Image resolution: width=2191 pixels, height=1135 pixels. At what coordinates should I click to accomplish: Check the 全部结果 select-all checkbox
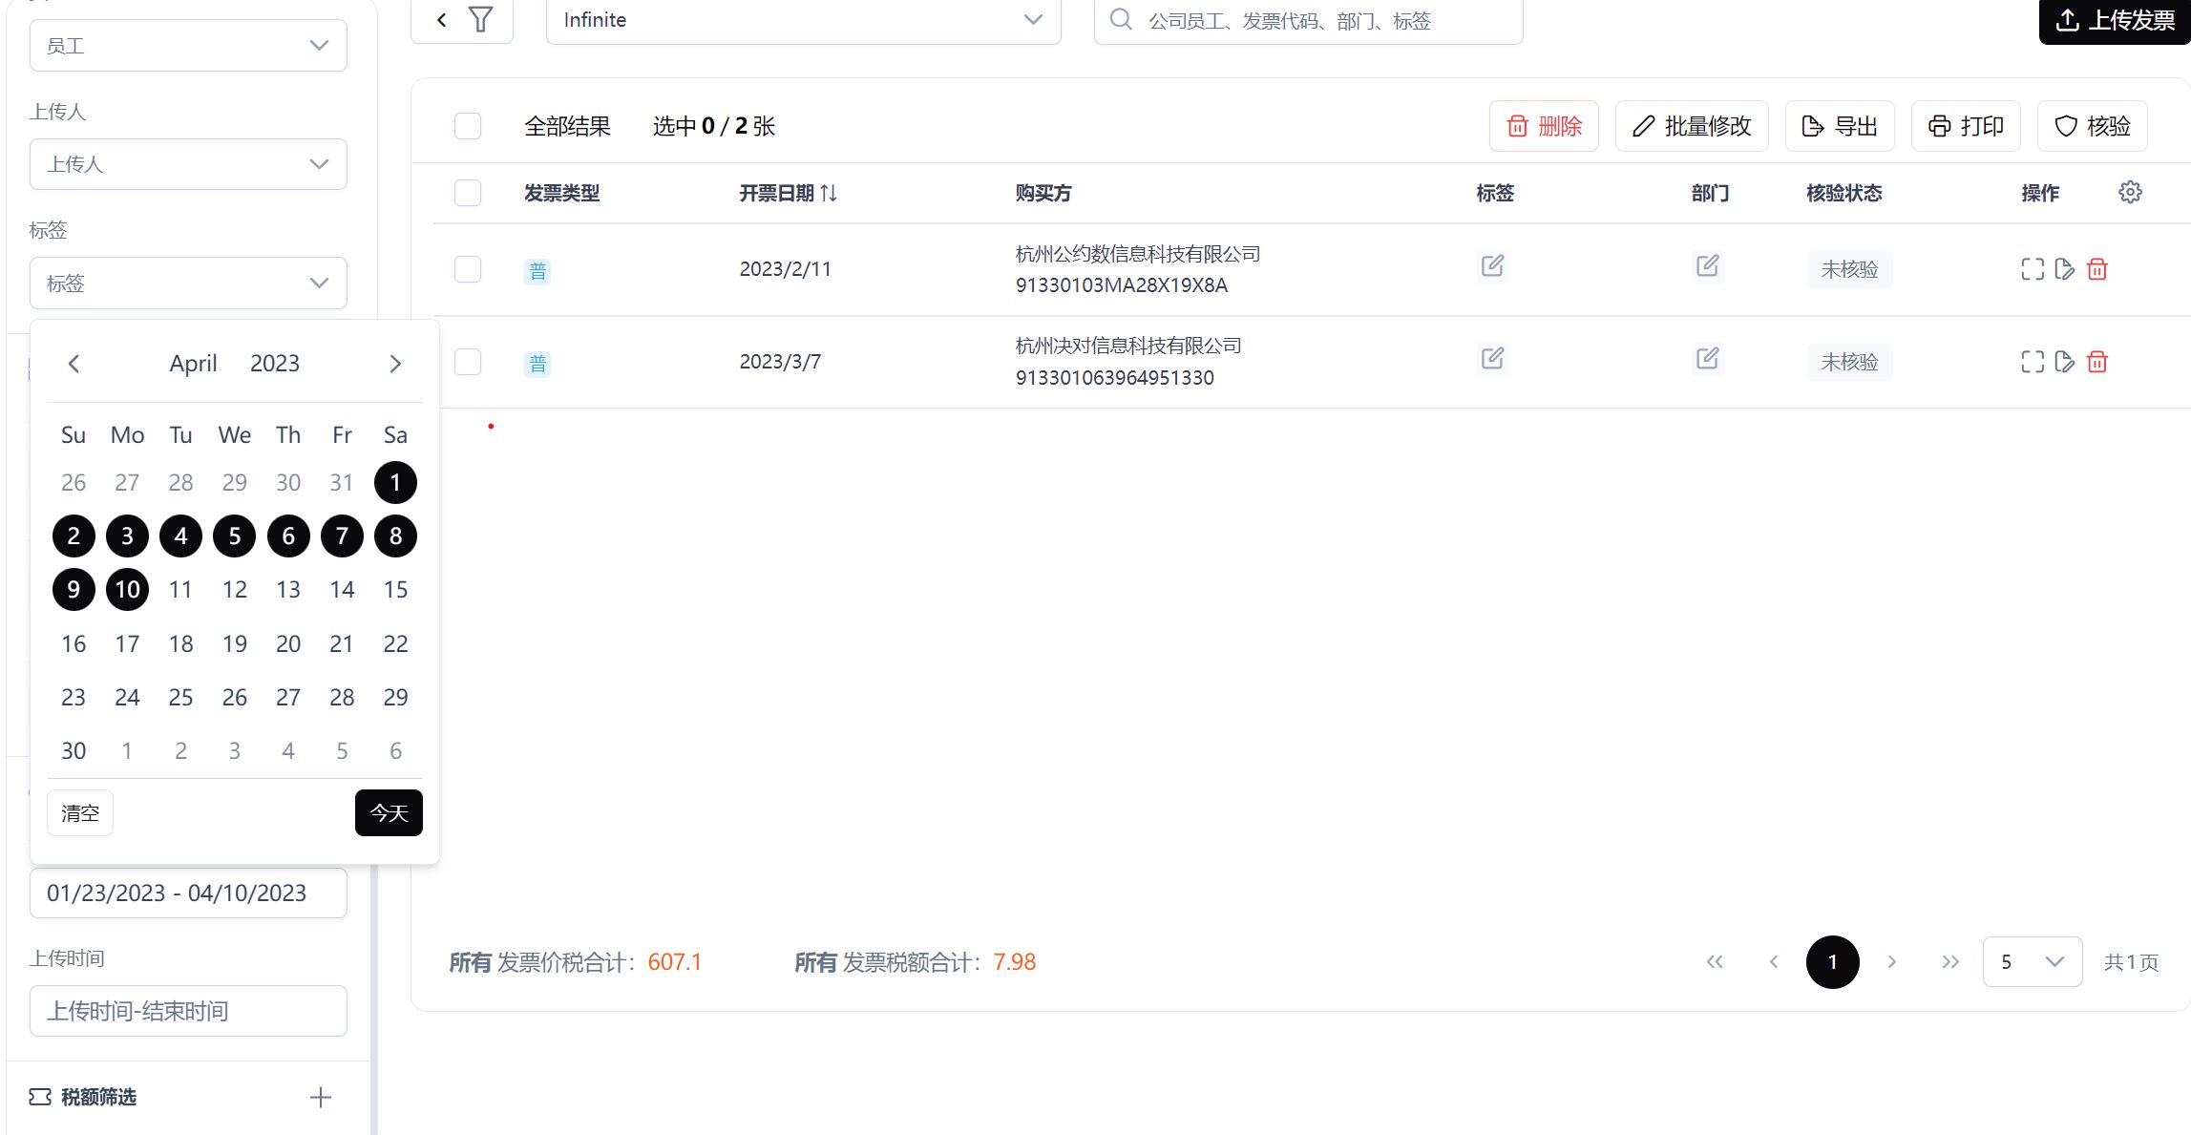468,126
